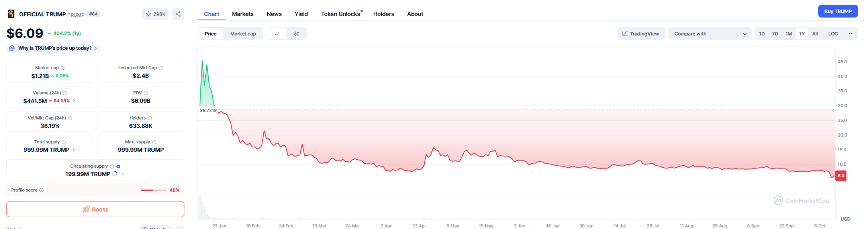Screen dimensions: 864x229
Task: Switch to the Markets tab
Action: [x=243, y=14]
